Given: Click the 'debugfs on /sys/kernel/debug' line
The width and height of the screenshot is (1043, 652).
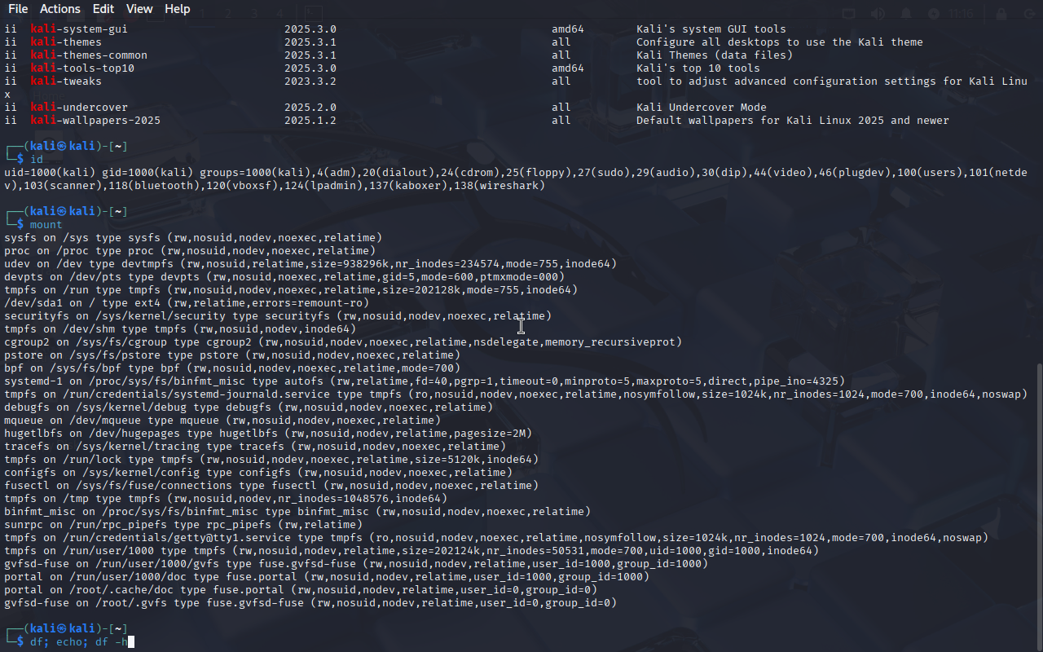Looking at the screenshot, I should pyautogui.click(x=249, y=407).
